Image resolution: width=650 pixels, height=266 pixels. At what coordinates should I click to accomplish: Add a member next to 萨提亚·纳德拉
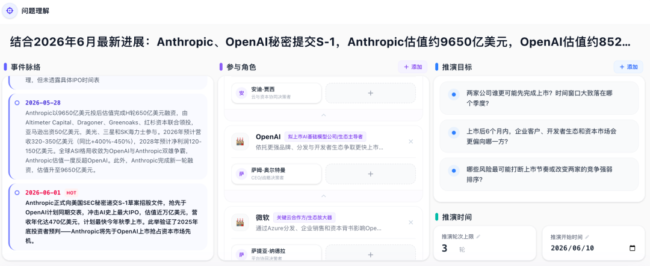tap(371, 254)
